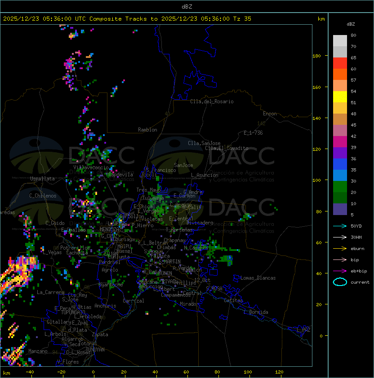Click the Divisadero place label
Screen dimensions: 374x378
coord(200,223)
